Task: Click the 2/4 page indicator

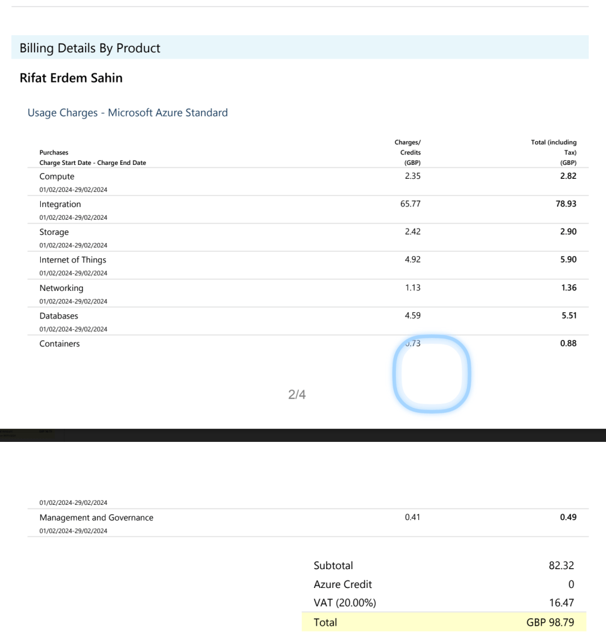Action: point(297,394)
